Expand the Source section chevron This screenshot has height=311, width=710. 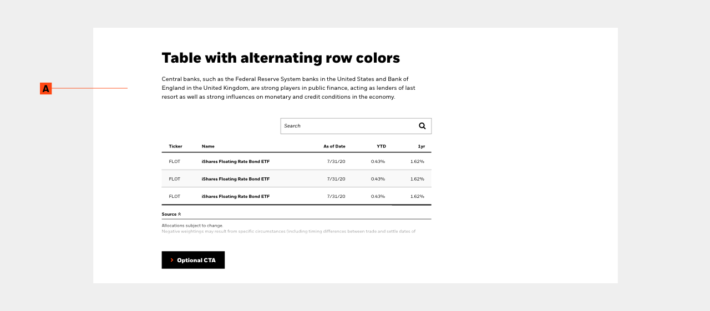(x=179, y=214)
